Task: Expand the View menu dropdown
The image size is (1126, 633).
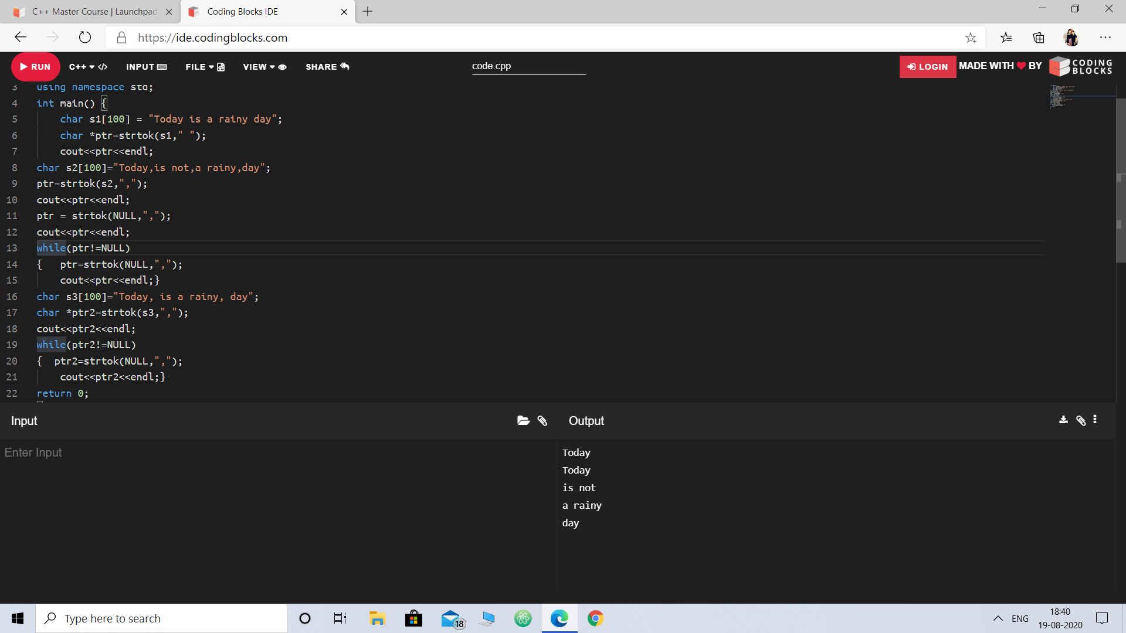Action: [264, 67]
